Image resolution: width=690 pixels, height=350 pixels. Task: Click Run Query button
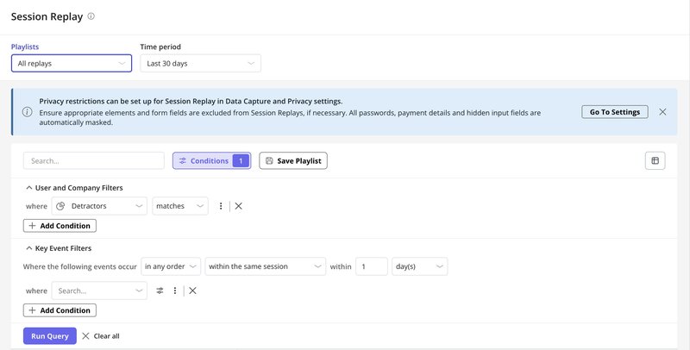coord(50,336)
